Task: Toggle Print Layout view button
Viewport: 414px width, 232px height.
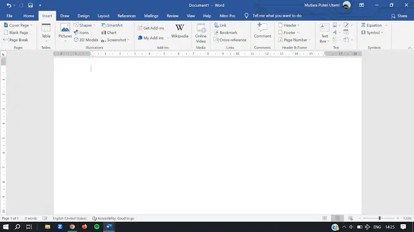Action: click(x=337, y=219)
